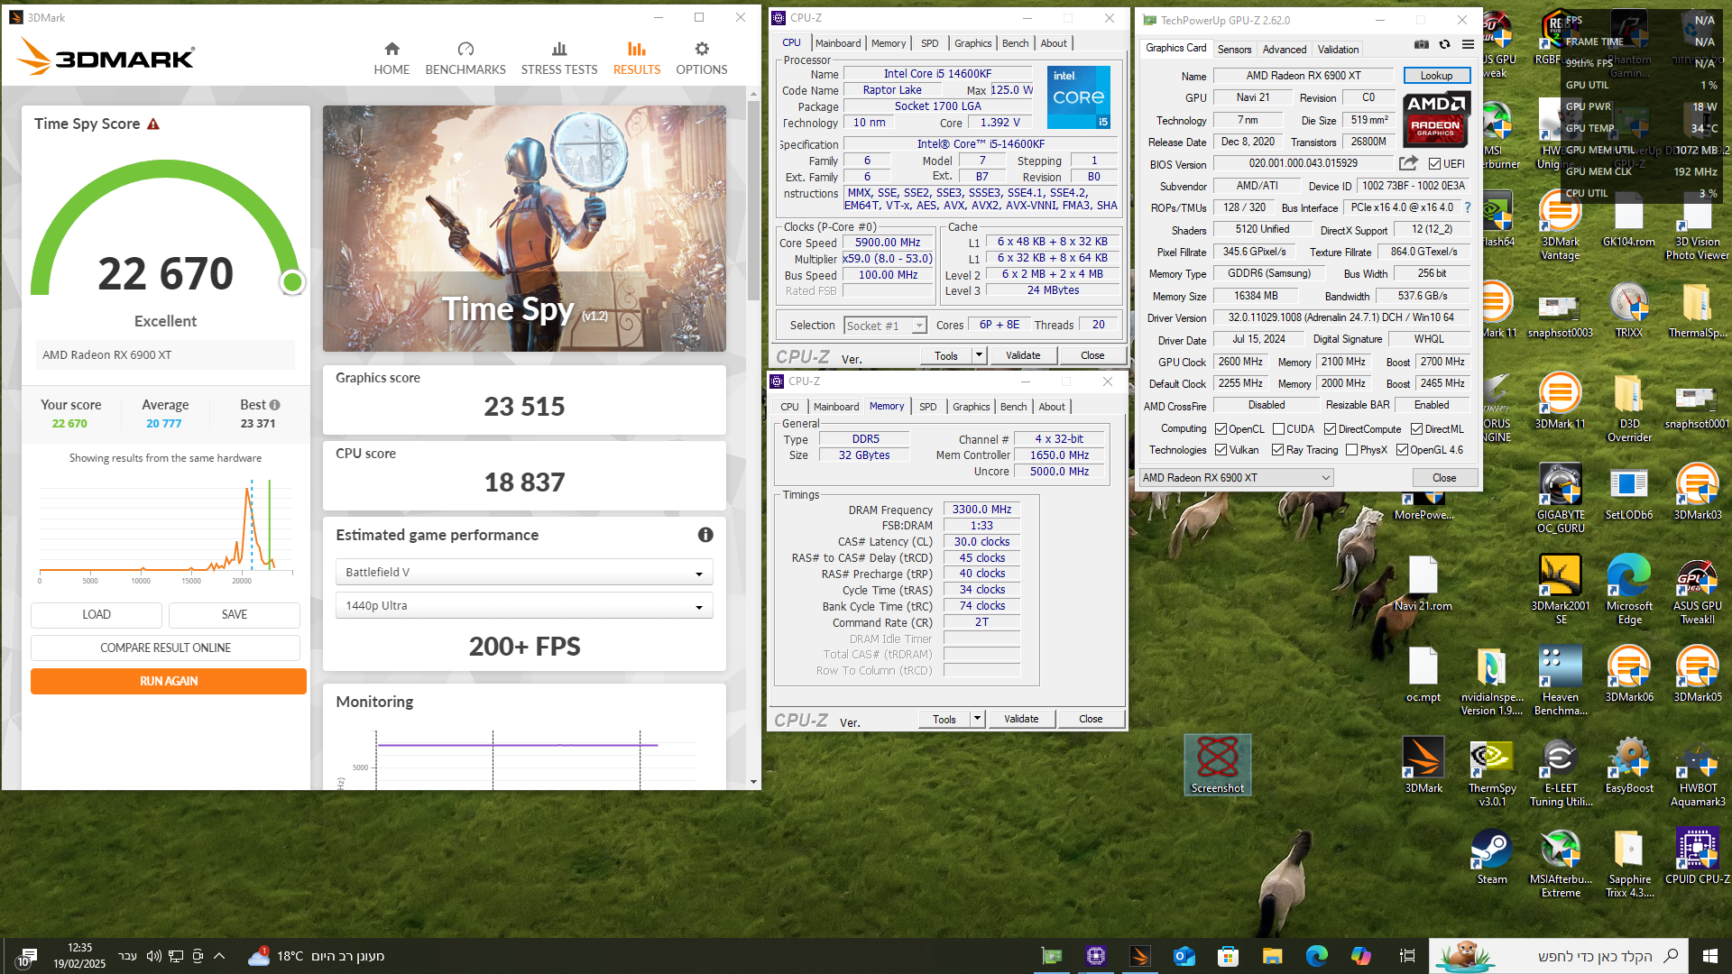Open the Windows Start button
Viewport: 1732px width, 974px height.
[x=1709, y=956]
